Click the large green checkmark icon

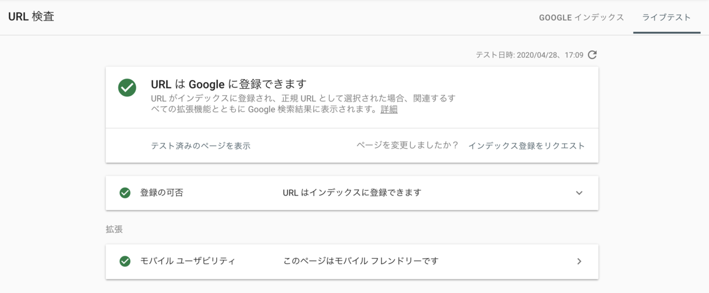(127, 88)
